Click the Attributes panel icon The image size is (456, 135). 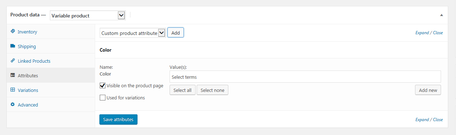(x=13, y=75)
